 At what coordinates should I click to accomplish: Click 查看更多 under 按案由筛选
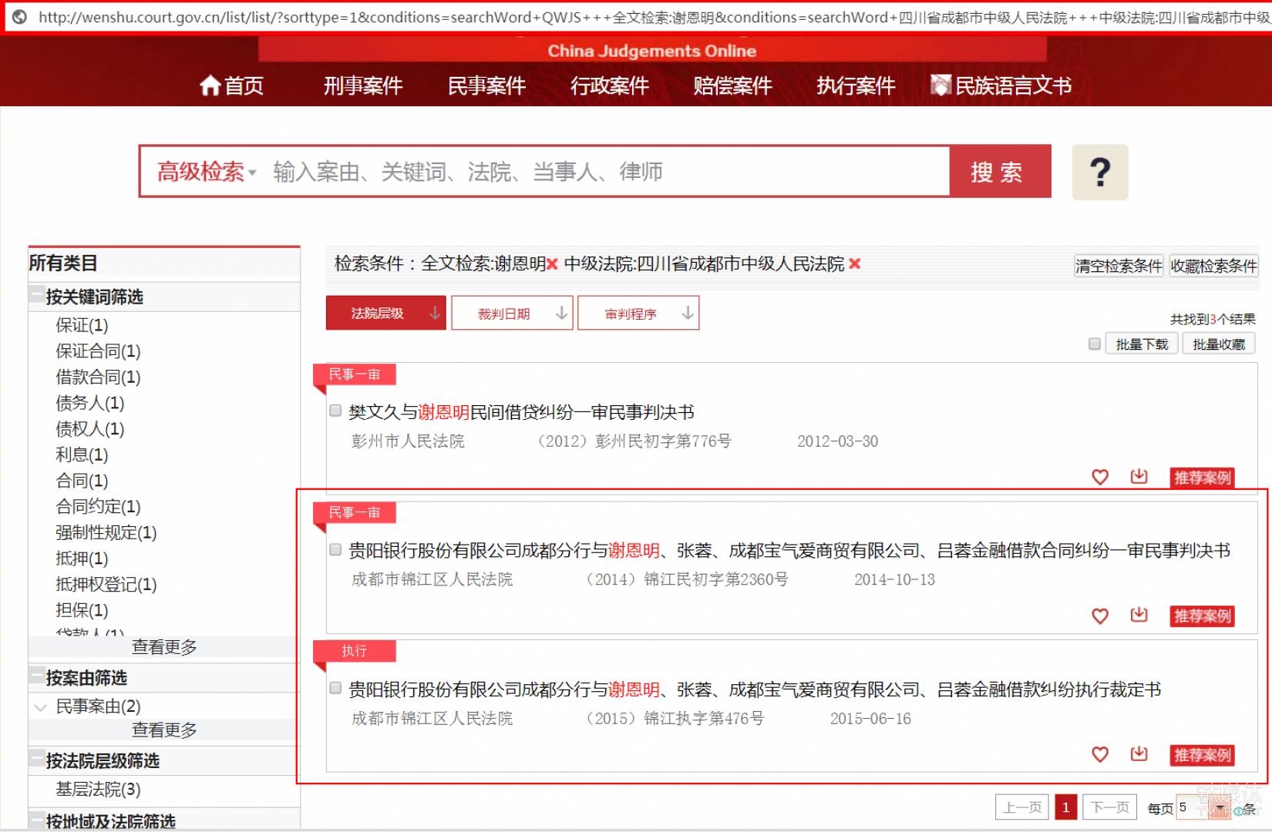(x=164, y=730)
